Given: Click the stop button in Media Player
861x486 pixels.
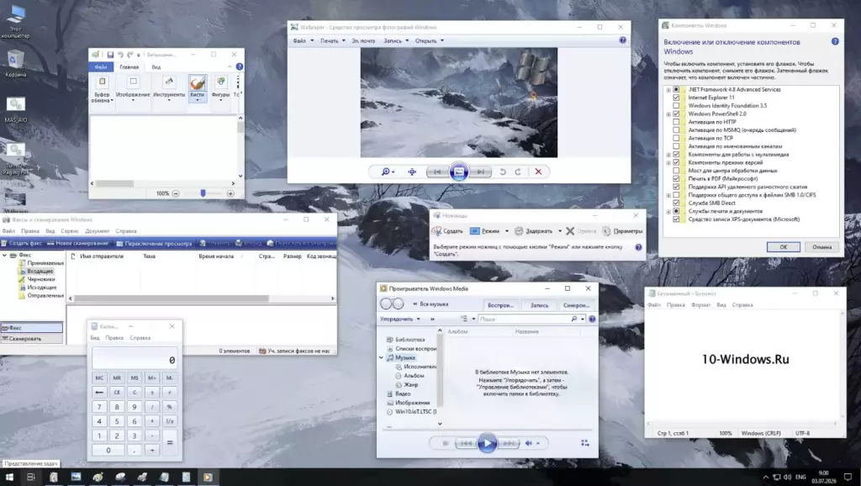Looking at the screenshot, I should [x=446, y=443].
